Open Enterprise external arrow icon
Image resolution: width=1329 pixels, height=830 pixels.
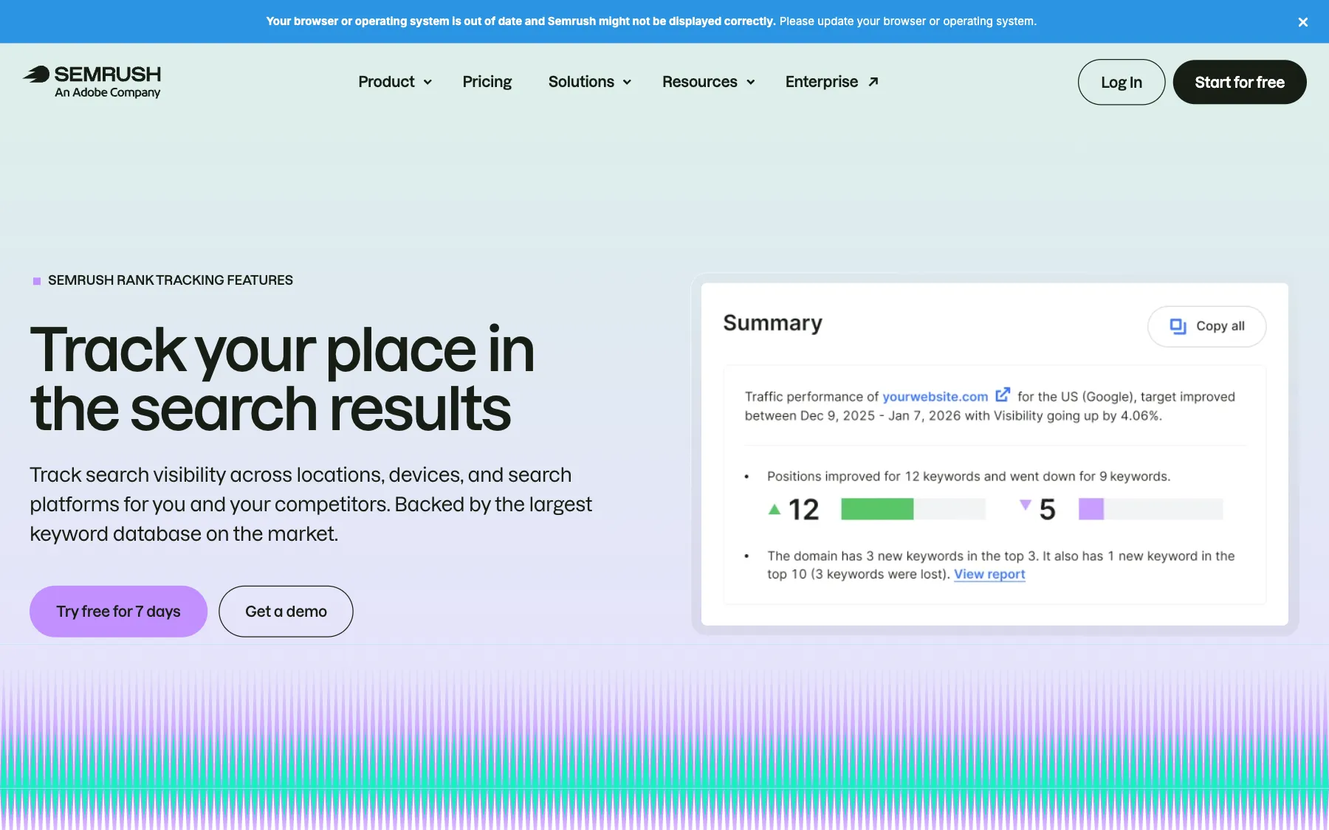coord(873,82)
